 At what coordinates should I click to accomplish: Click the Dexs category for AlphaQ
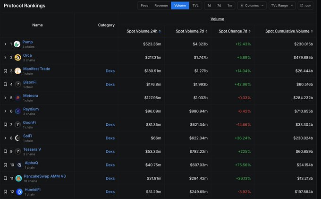[x=110, y=165]
